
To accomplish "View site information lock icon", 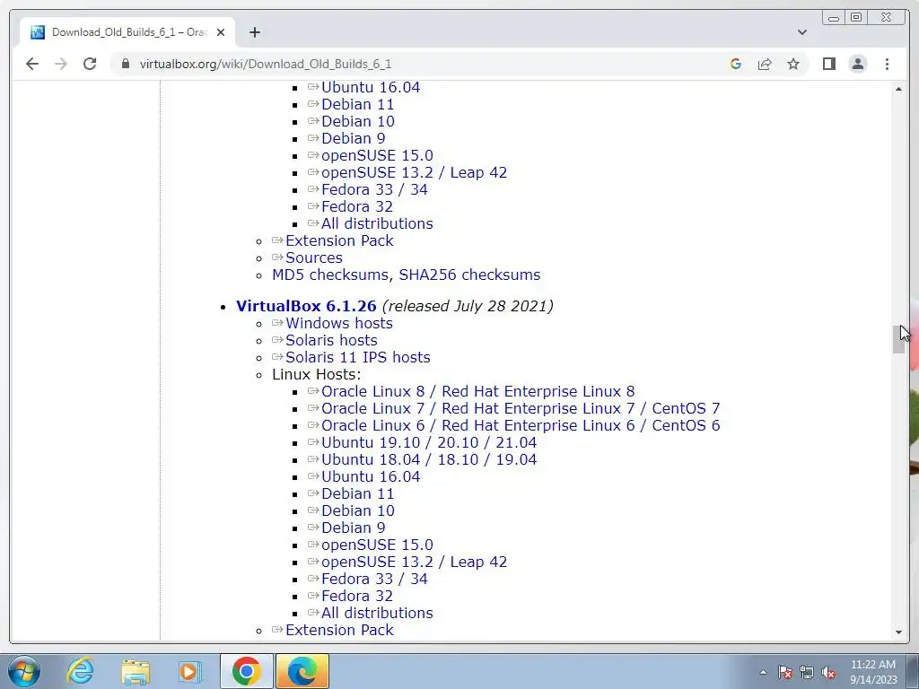I will (x=126, y=64).
